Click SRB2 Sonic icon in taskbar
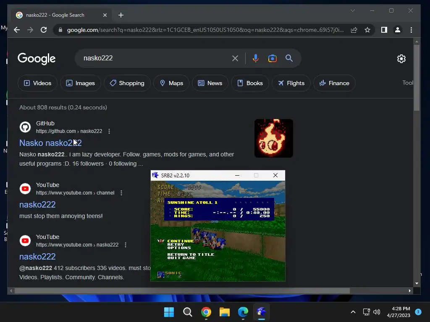 (x=261, y=312)
